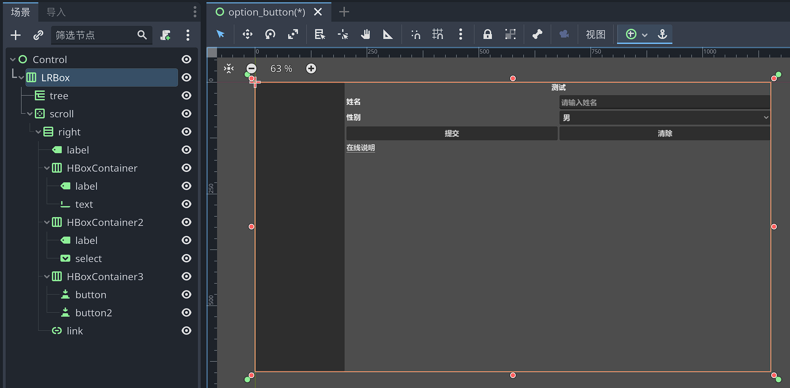This screenshot has height=388, width=790.
Task: Collapse the HBoxContainer2 node
Action: [x=47, y=222]
